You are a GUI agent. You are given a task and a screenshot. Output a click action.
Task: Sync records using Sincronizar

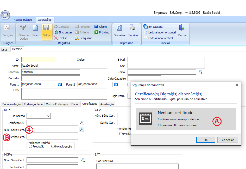point(63,32)
